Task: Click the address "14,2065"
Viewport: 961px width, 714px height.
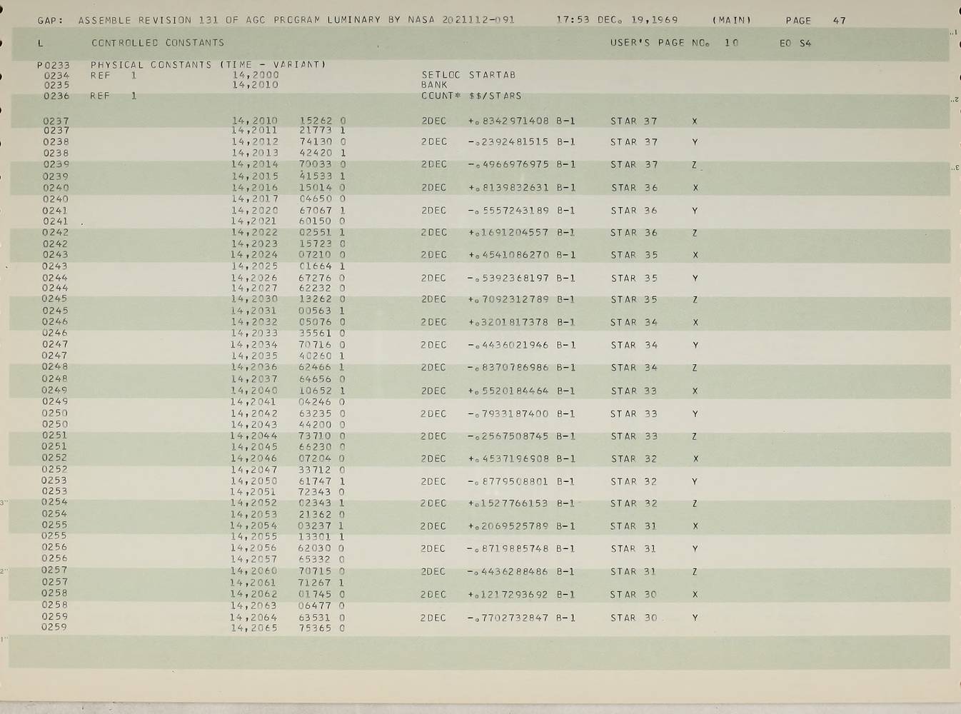Action: tap(254, 628)
